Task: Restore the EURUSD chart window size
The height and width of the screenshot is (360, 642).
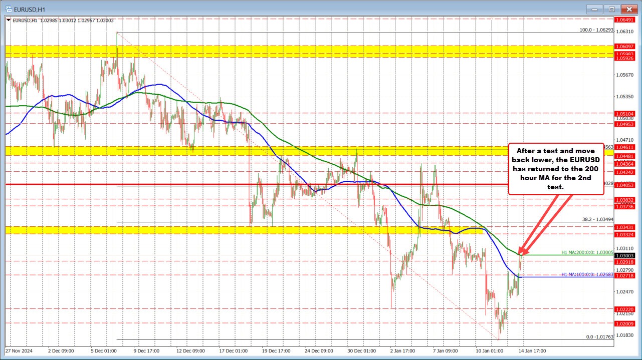Action: 611,9
